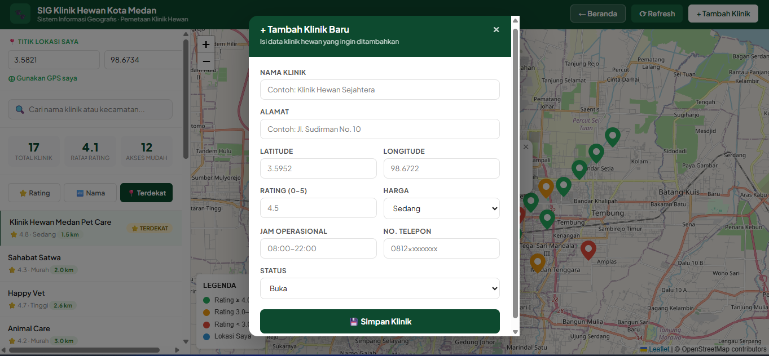
Task: Click the dialog scrollbar up arrow
Action: click(x=515, y=20)
